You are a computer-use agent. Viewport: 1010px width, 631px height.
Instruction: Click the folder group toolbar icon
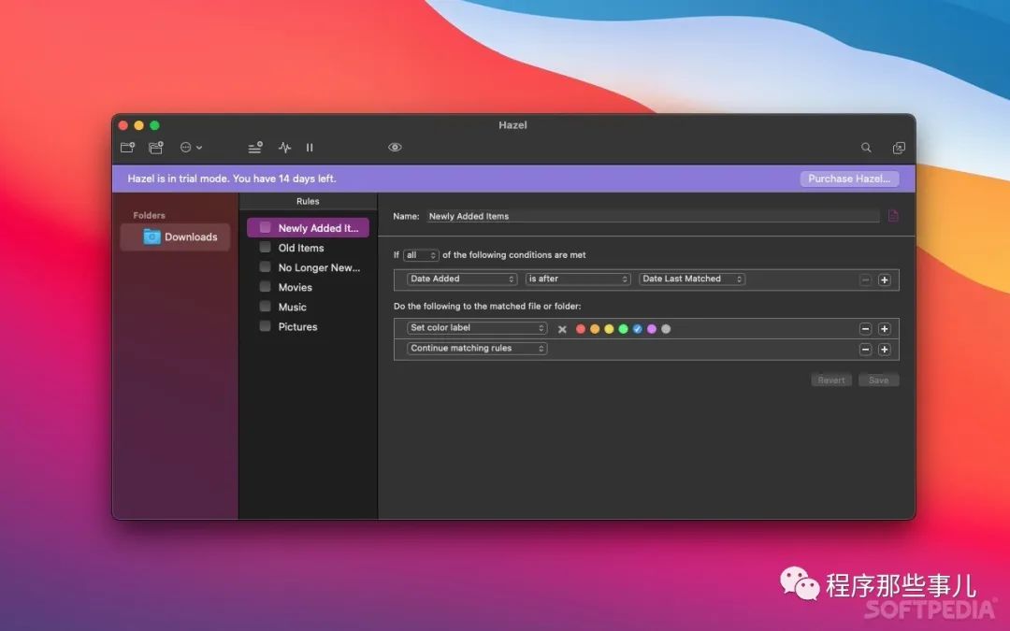[156, 148]
